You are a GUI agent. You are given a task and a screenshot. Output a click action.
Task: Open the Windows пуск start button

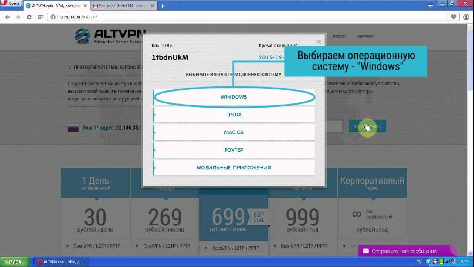coord(14,262)
